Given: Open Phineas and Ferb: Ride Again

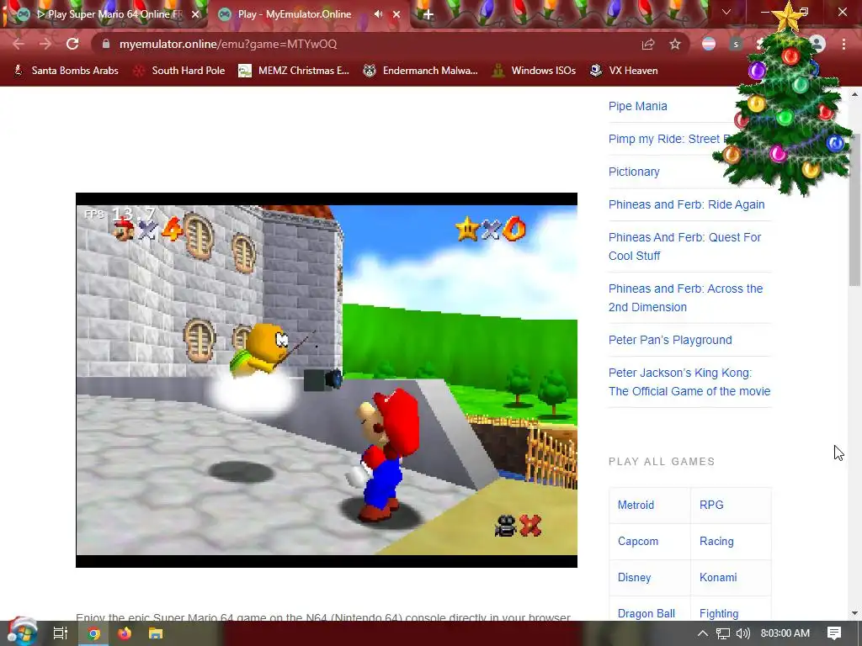Looking at the screenshot, I should click(686, 204).
